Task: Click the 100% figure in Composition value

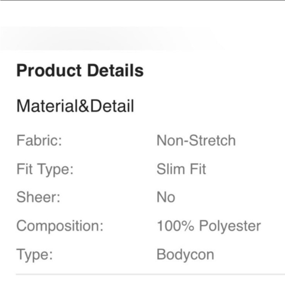Action: [175, 226]
